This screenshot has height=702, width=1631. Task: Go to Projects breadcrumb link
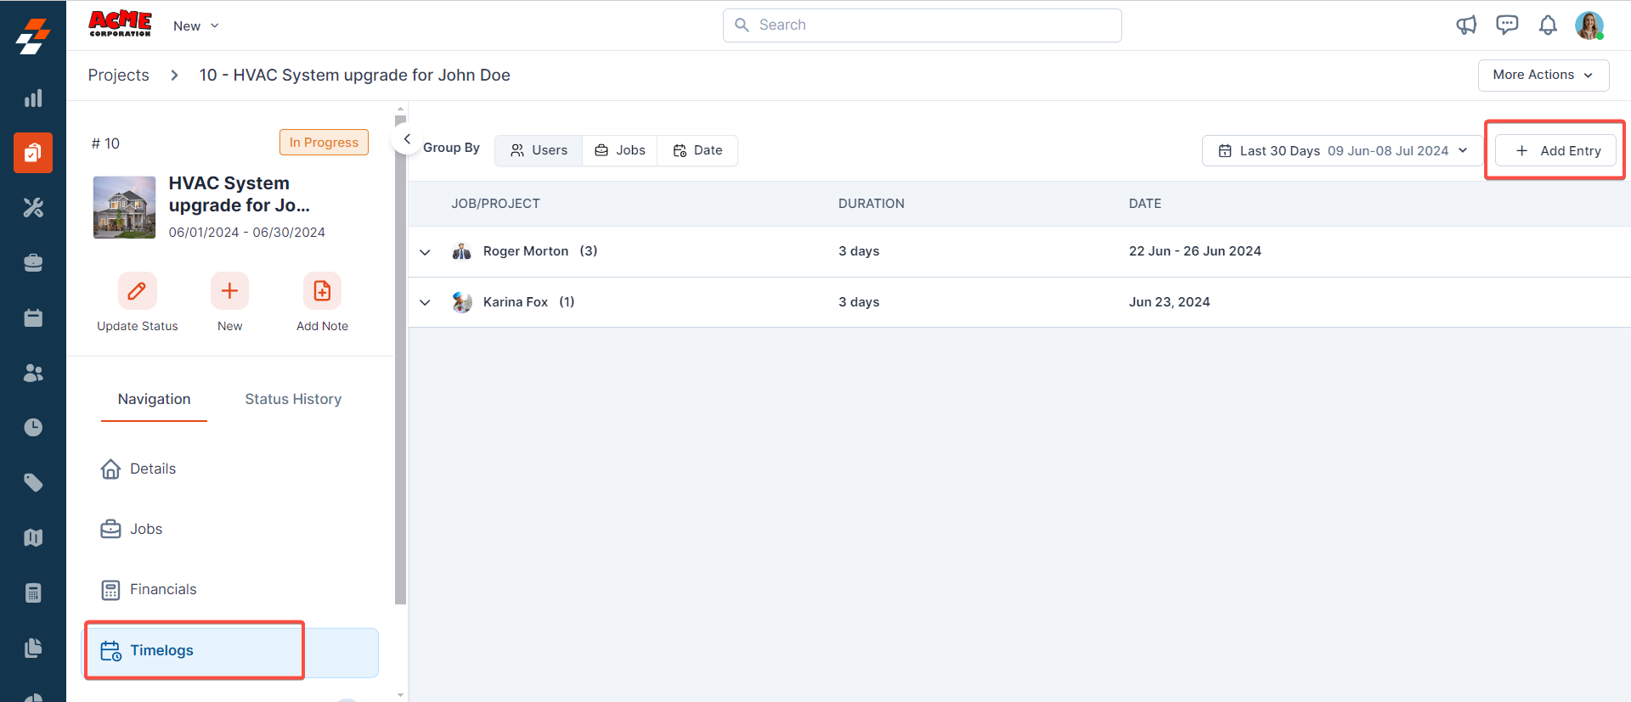118,75
